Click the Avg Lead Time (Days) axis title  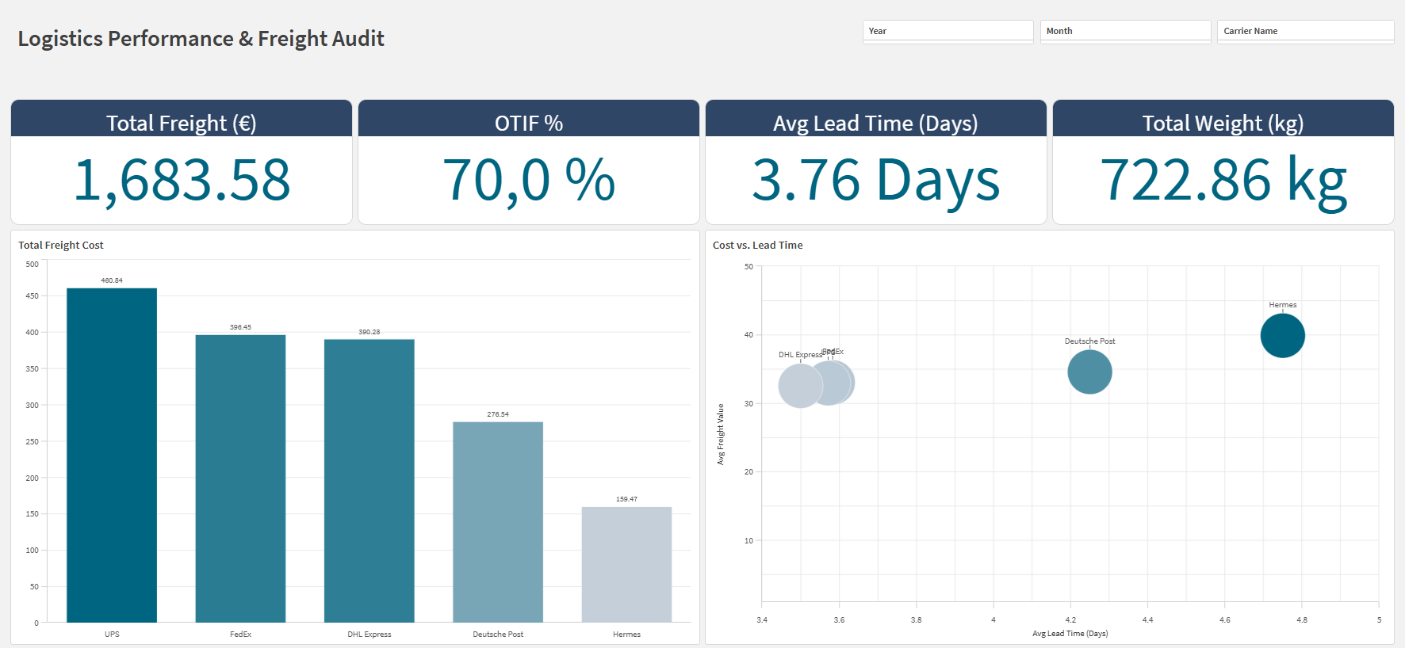[1070, 634]
